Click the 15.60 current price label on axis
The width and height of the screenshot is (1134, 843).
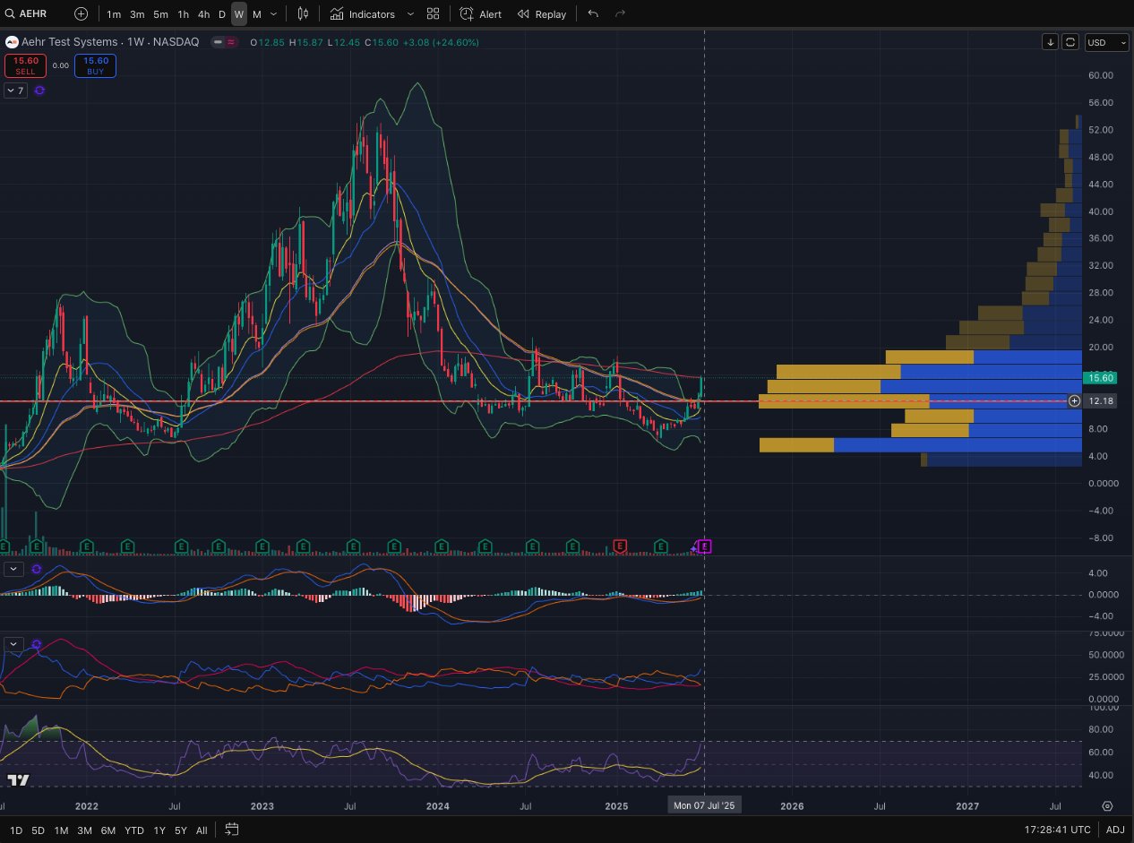point(1101,377)
